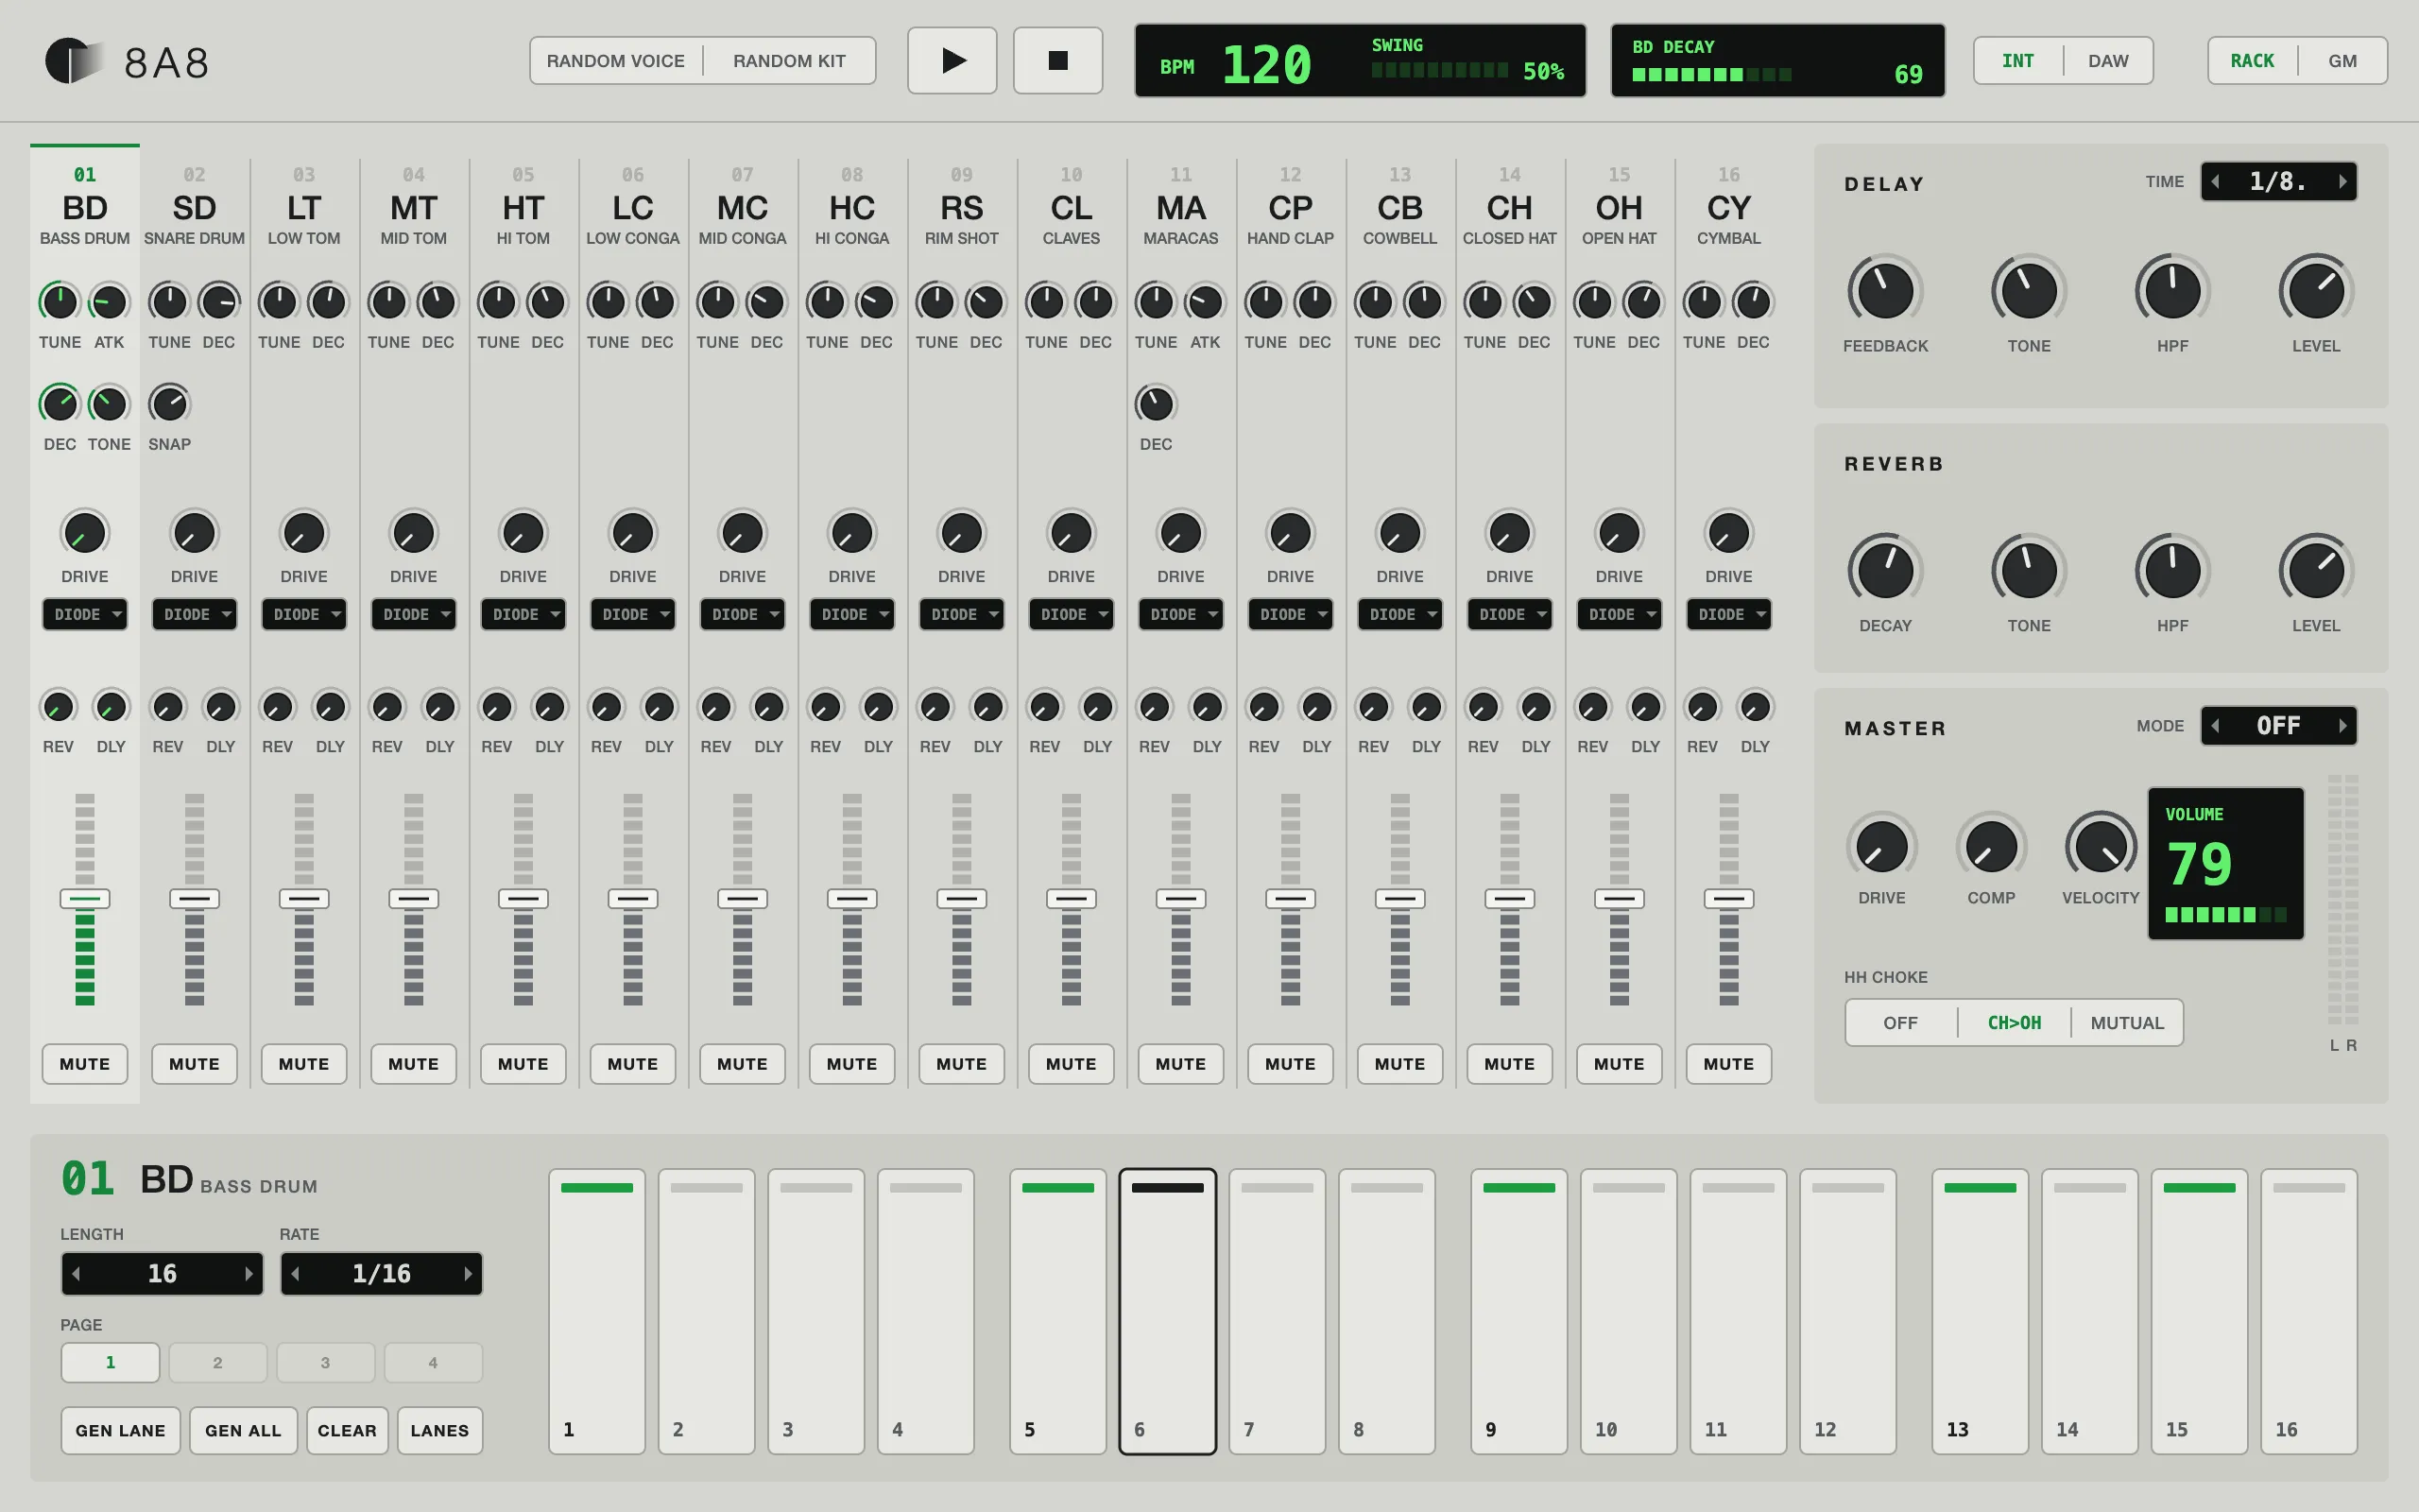Screen dimensions: 2419x1512
Task: Mute the CY cymbal channel
Action: (x=1728, y=1064)
